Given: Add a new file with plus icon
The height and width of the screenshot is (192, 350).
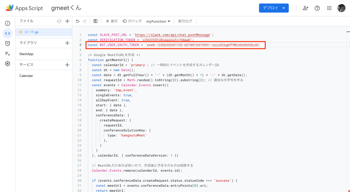Looking at the screenshot, I should 67,21.
